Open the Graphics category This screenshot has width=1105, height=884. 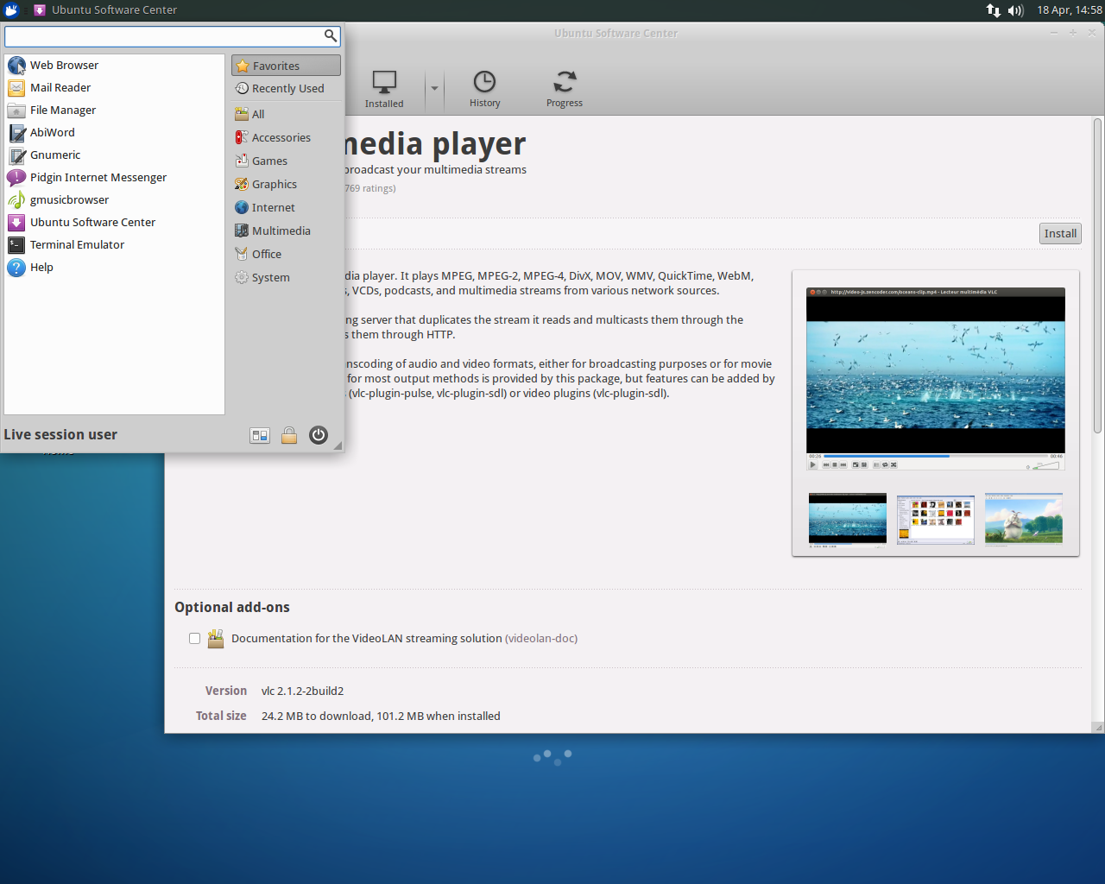[286, 184]
